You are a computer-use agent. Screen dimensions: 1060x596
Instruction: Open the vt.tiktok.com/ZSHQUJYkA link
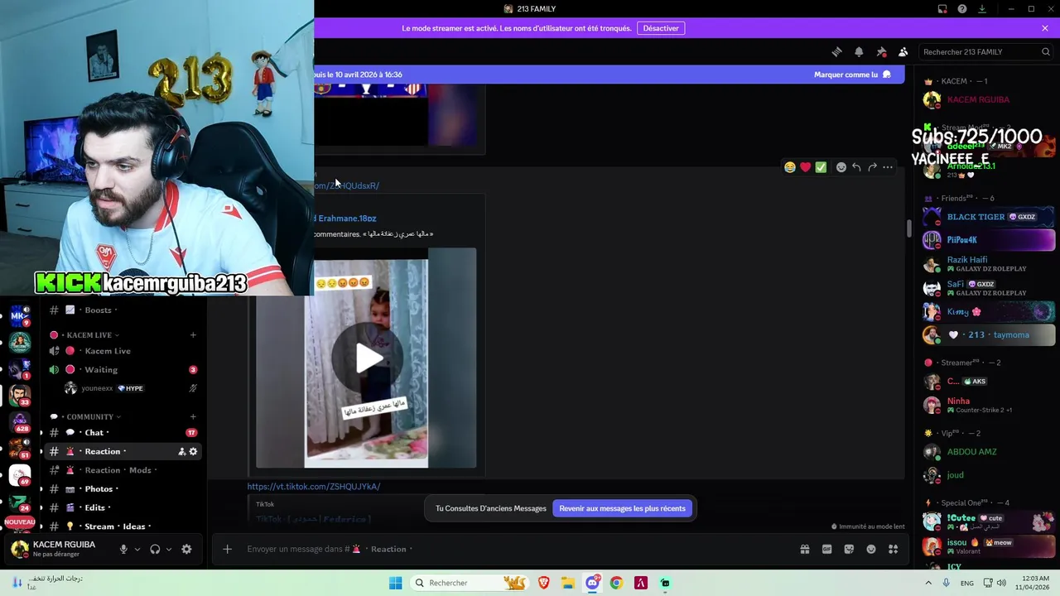(x=313, y=487)
